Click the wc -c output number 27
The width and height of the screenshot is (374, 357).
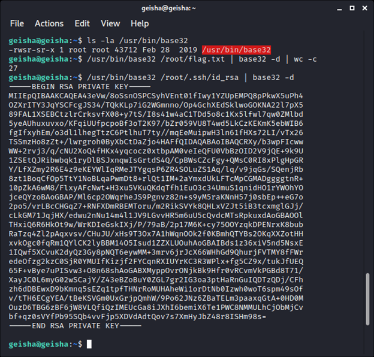pyautogui.click(x=13, y=68)
